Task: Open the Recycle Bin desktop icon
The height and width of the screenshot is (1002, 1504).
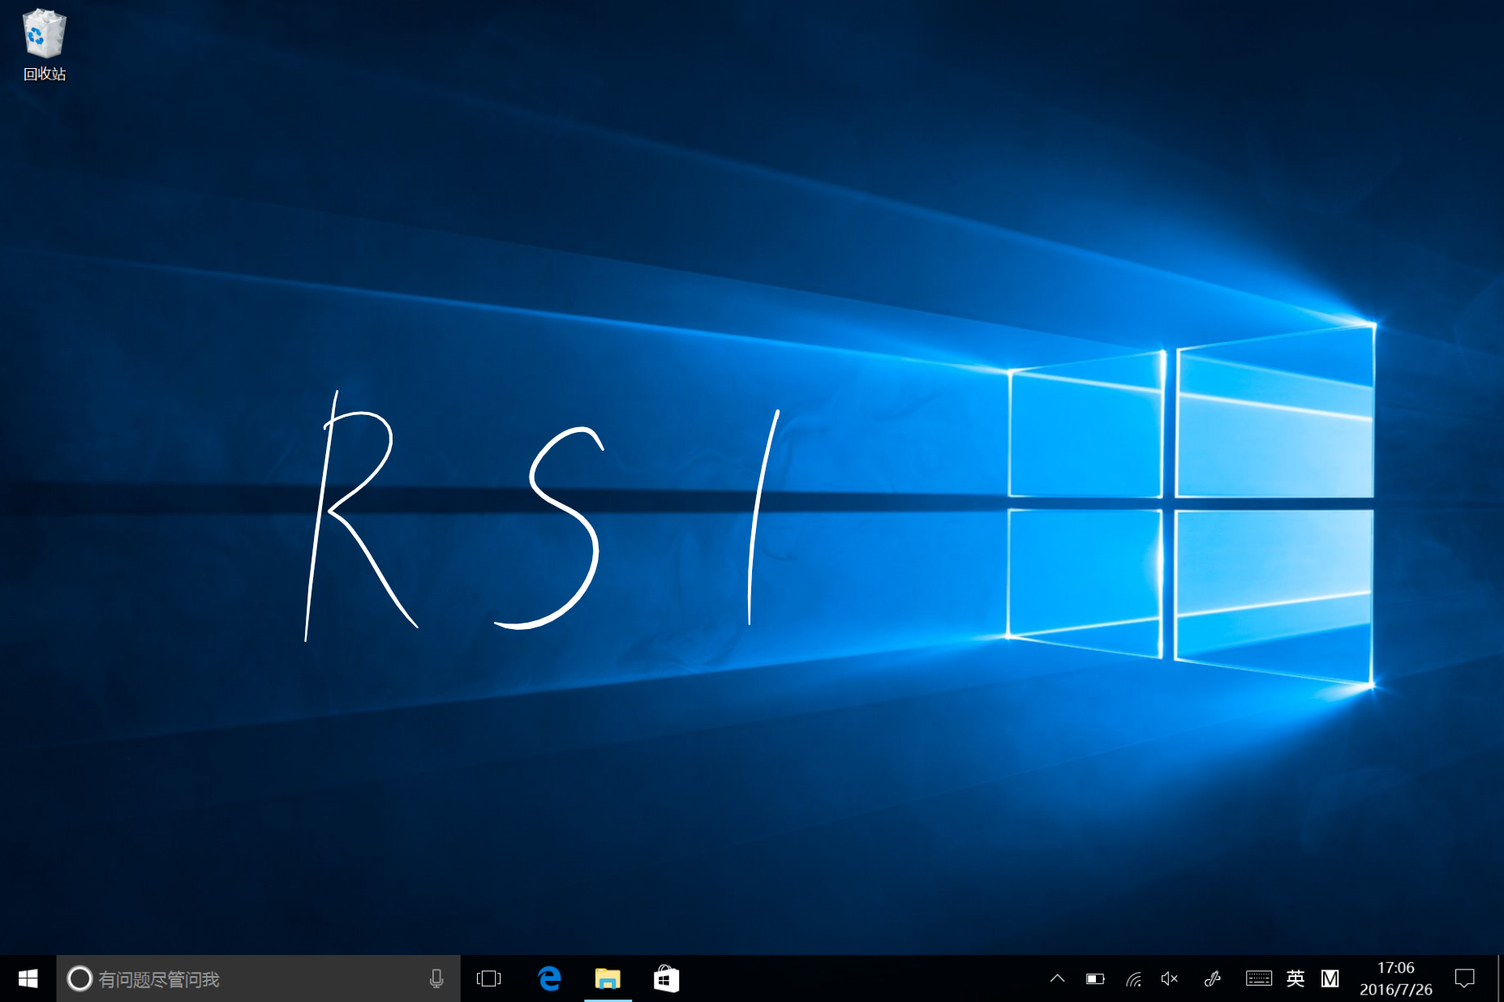Action: [x=45, y=45]
